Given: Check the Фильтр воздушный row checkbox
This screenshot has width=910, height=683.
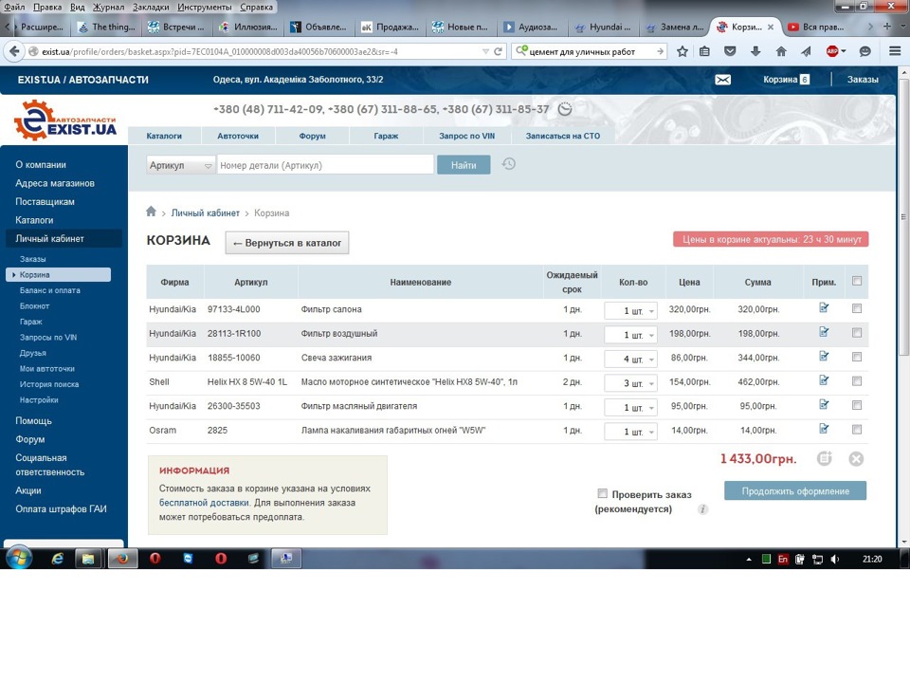Looking at the screenshot, I should (857, 333).
